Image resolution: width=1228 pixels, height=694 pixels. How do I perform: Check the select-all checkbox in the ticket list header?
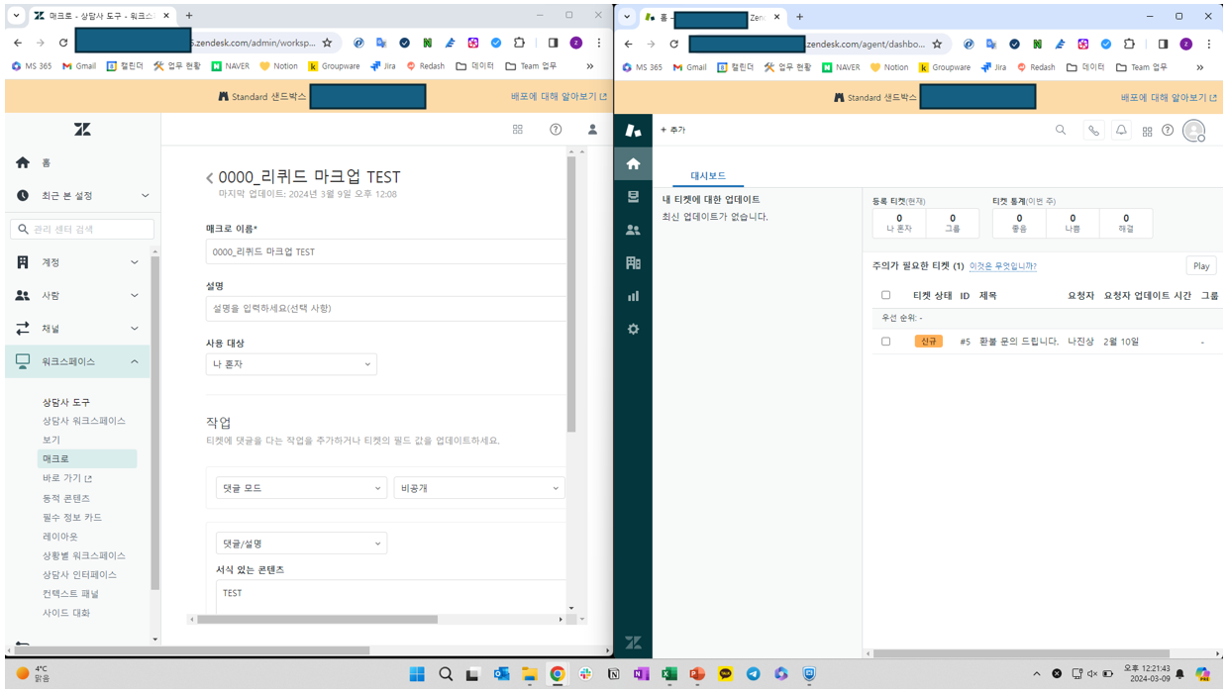point(886,294)
